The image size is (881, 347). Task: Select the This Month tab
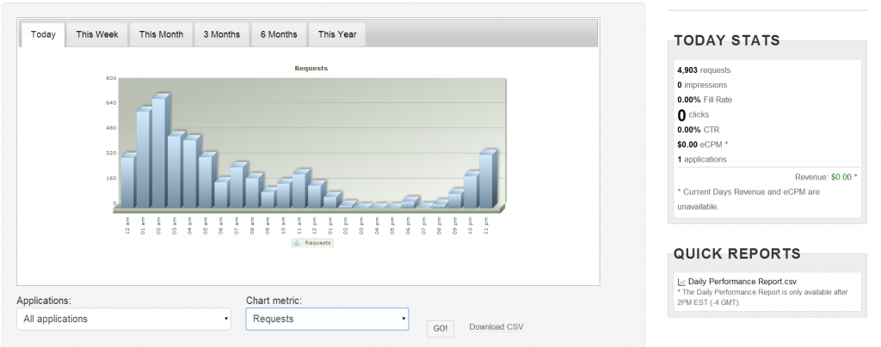pos(161,34)
